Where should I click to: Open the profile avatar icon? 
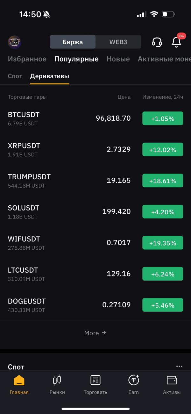pyautogui.click(x=14, y=42)
